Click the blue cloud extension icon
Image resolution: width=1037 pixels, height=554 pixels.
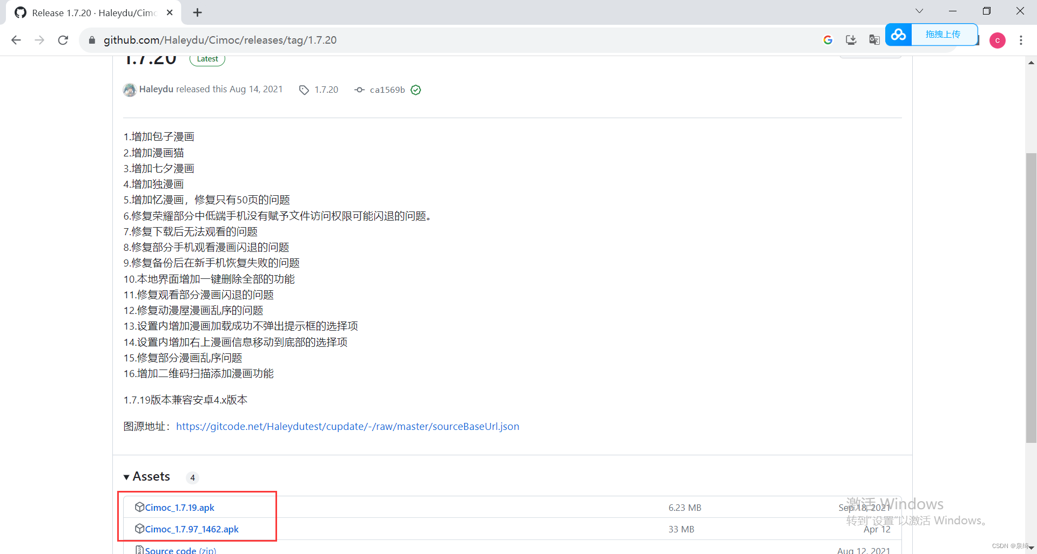click(899, 35)
